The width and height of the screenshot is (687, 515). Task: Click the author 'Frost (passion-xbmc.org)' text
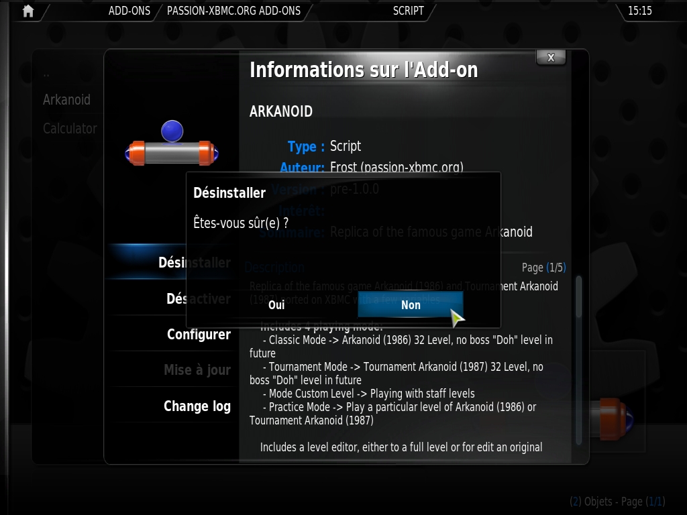[397, 167]
